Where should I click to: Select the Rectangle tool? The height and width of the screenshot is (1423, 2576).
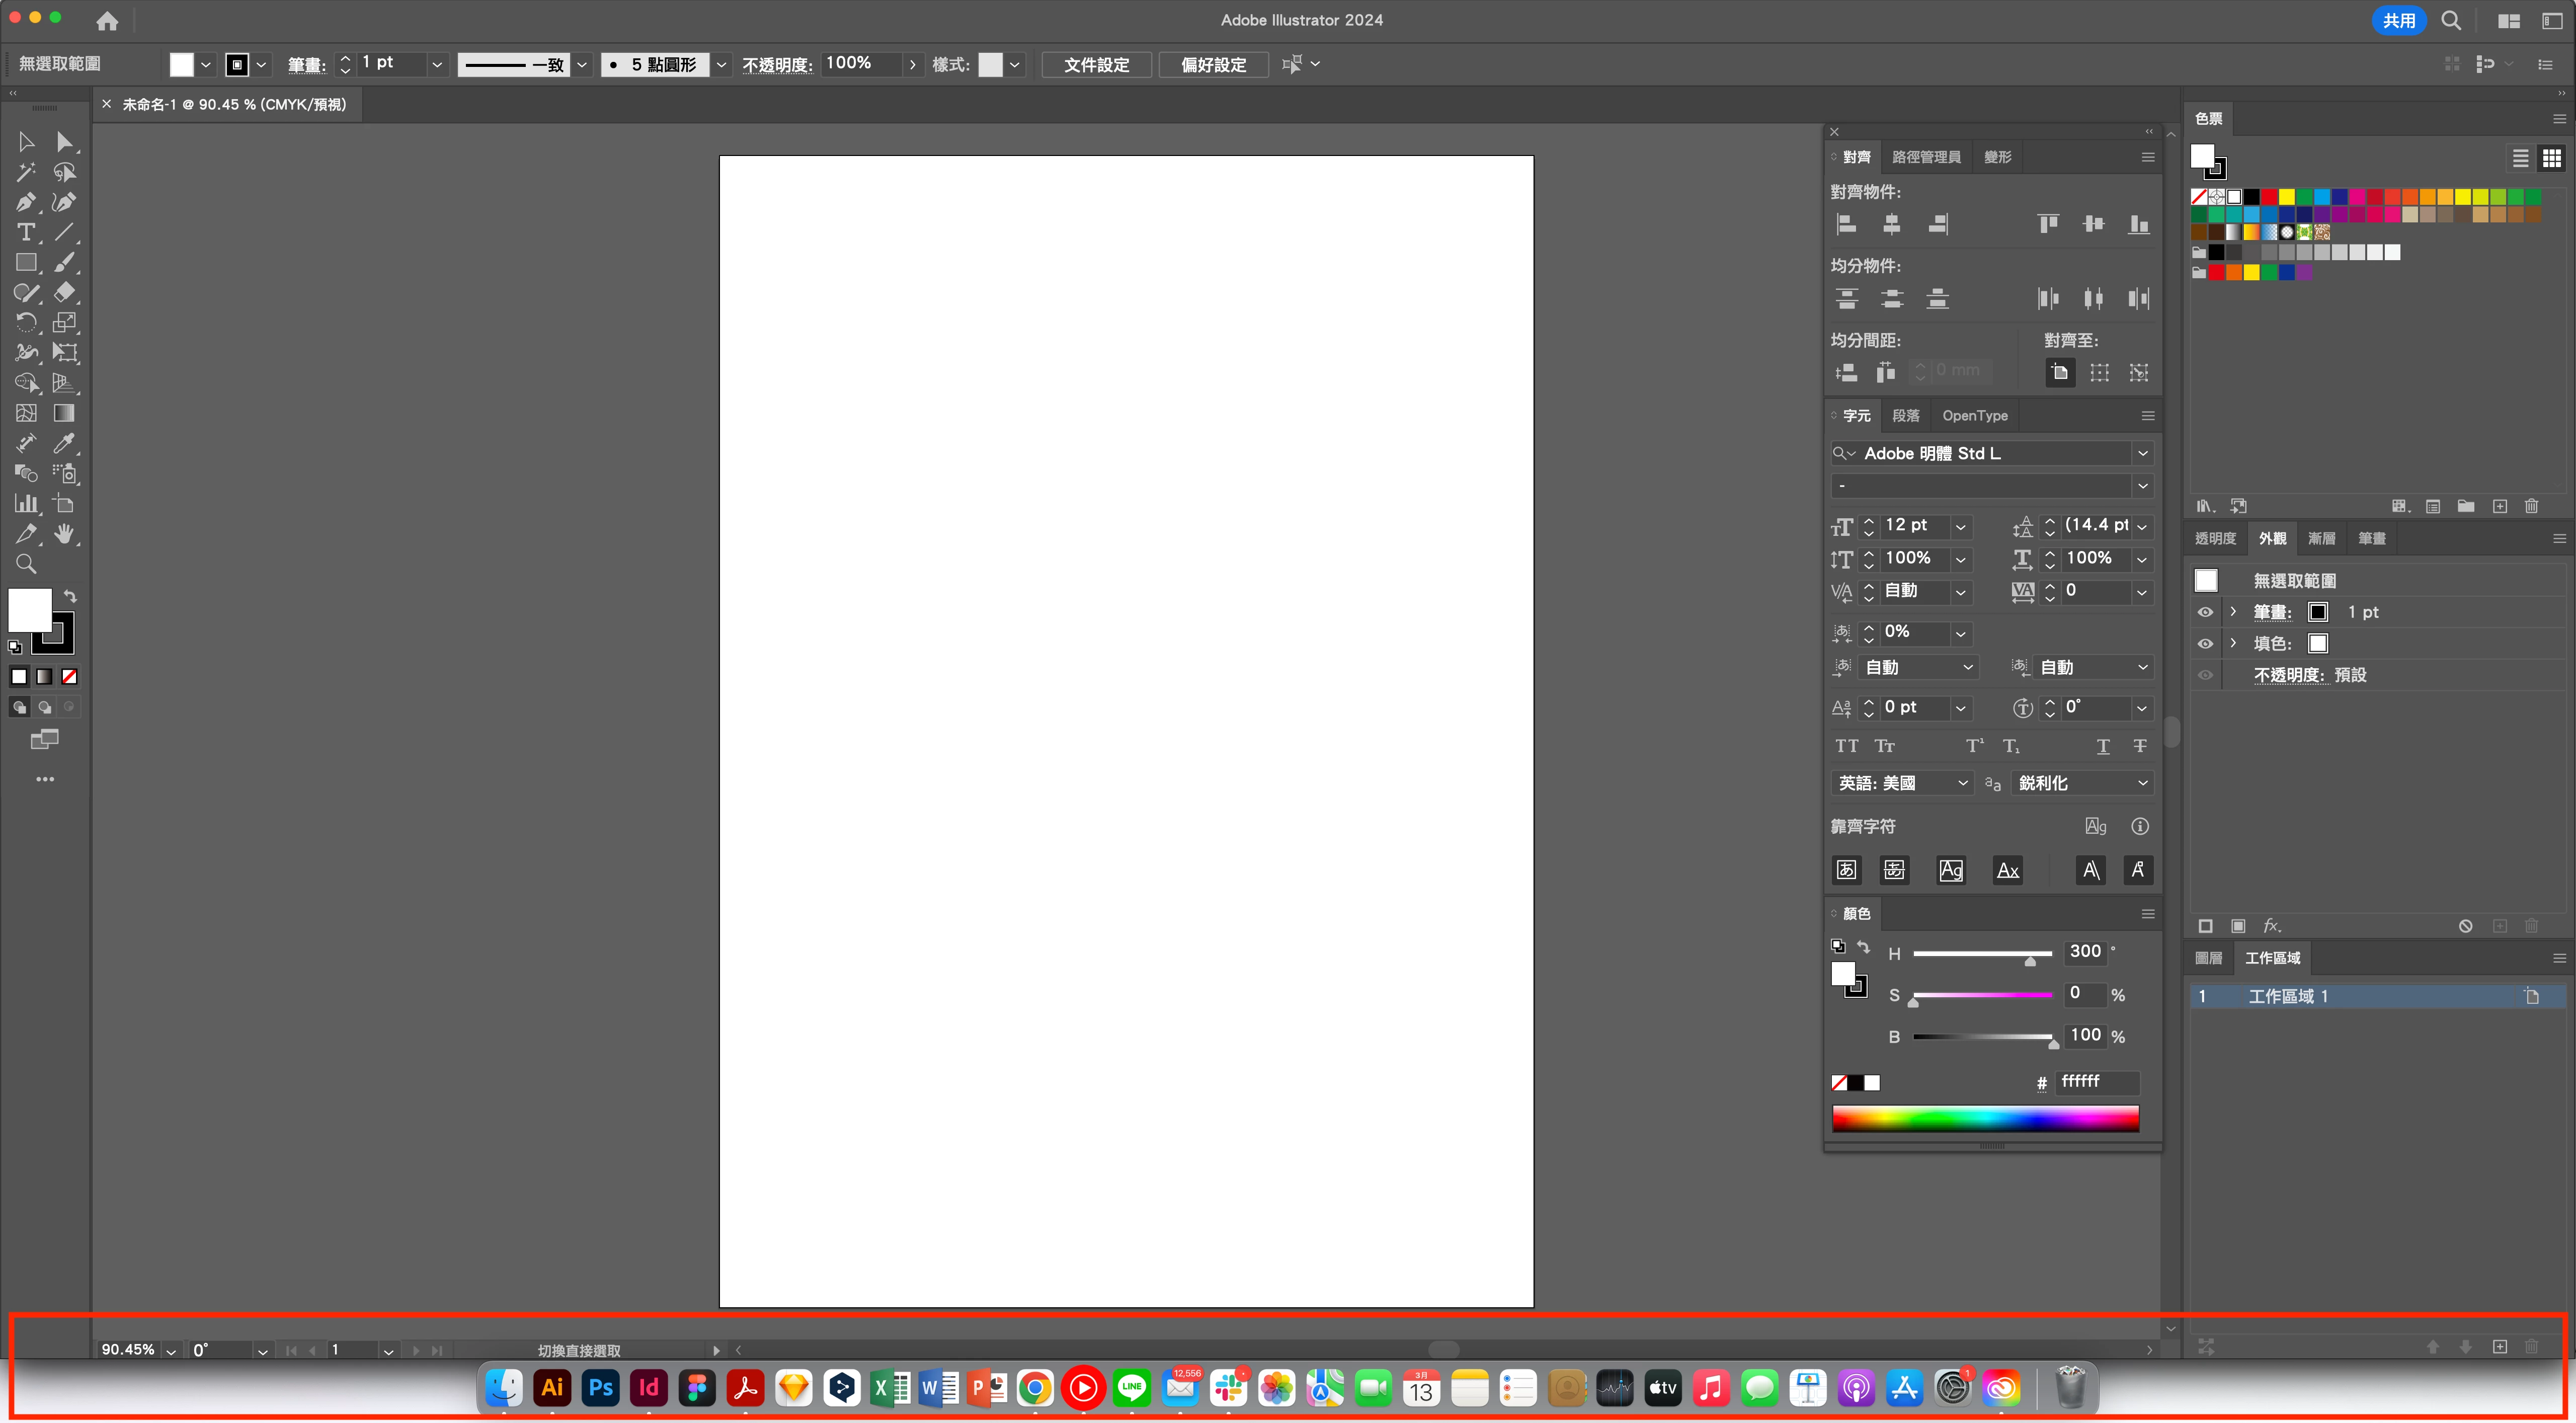click(x=25, y=263)
